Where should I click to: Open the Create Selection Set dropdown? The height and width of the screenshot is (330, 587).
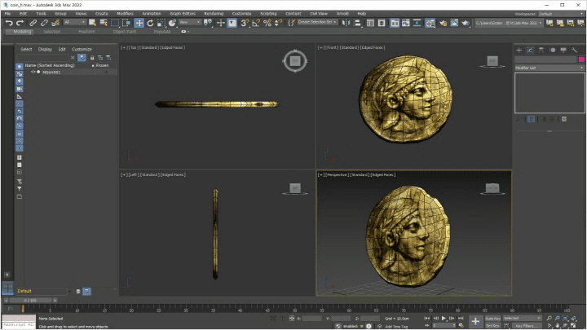click(x=317, y=23)
